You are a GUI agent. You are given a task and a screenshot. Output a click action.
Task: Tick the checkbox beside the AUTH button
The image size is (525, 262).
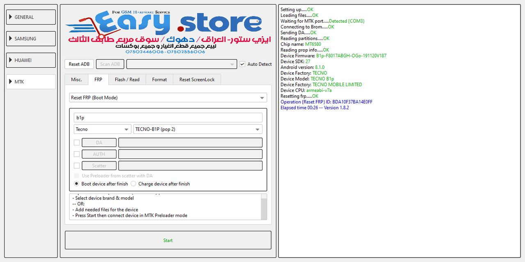pyautogui.click(x=77, y=154)
